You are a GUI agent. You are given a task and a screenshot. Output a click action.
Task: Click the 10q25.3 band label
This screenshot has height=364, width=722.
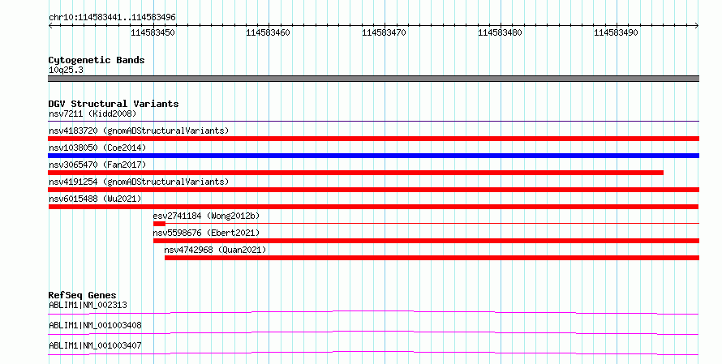[66, 70]
